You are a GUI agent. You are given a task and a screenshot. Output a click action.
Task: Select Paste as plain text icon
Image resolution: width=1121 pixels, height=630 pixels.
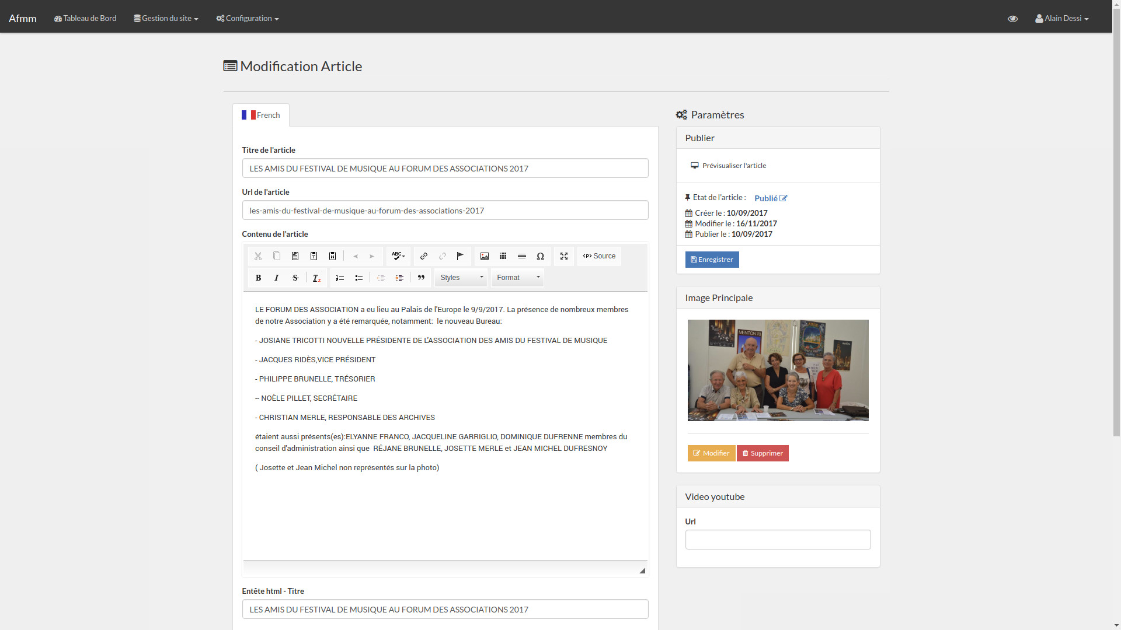click(x=314, y=256)
